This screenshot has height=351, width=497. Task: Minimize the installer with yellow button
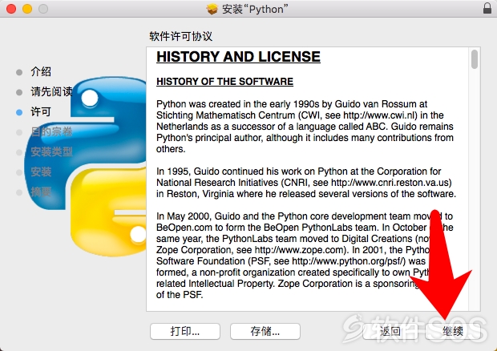tap(27, 9)
